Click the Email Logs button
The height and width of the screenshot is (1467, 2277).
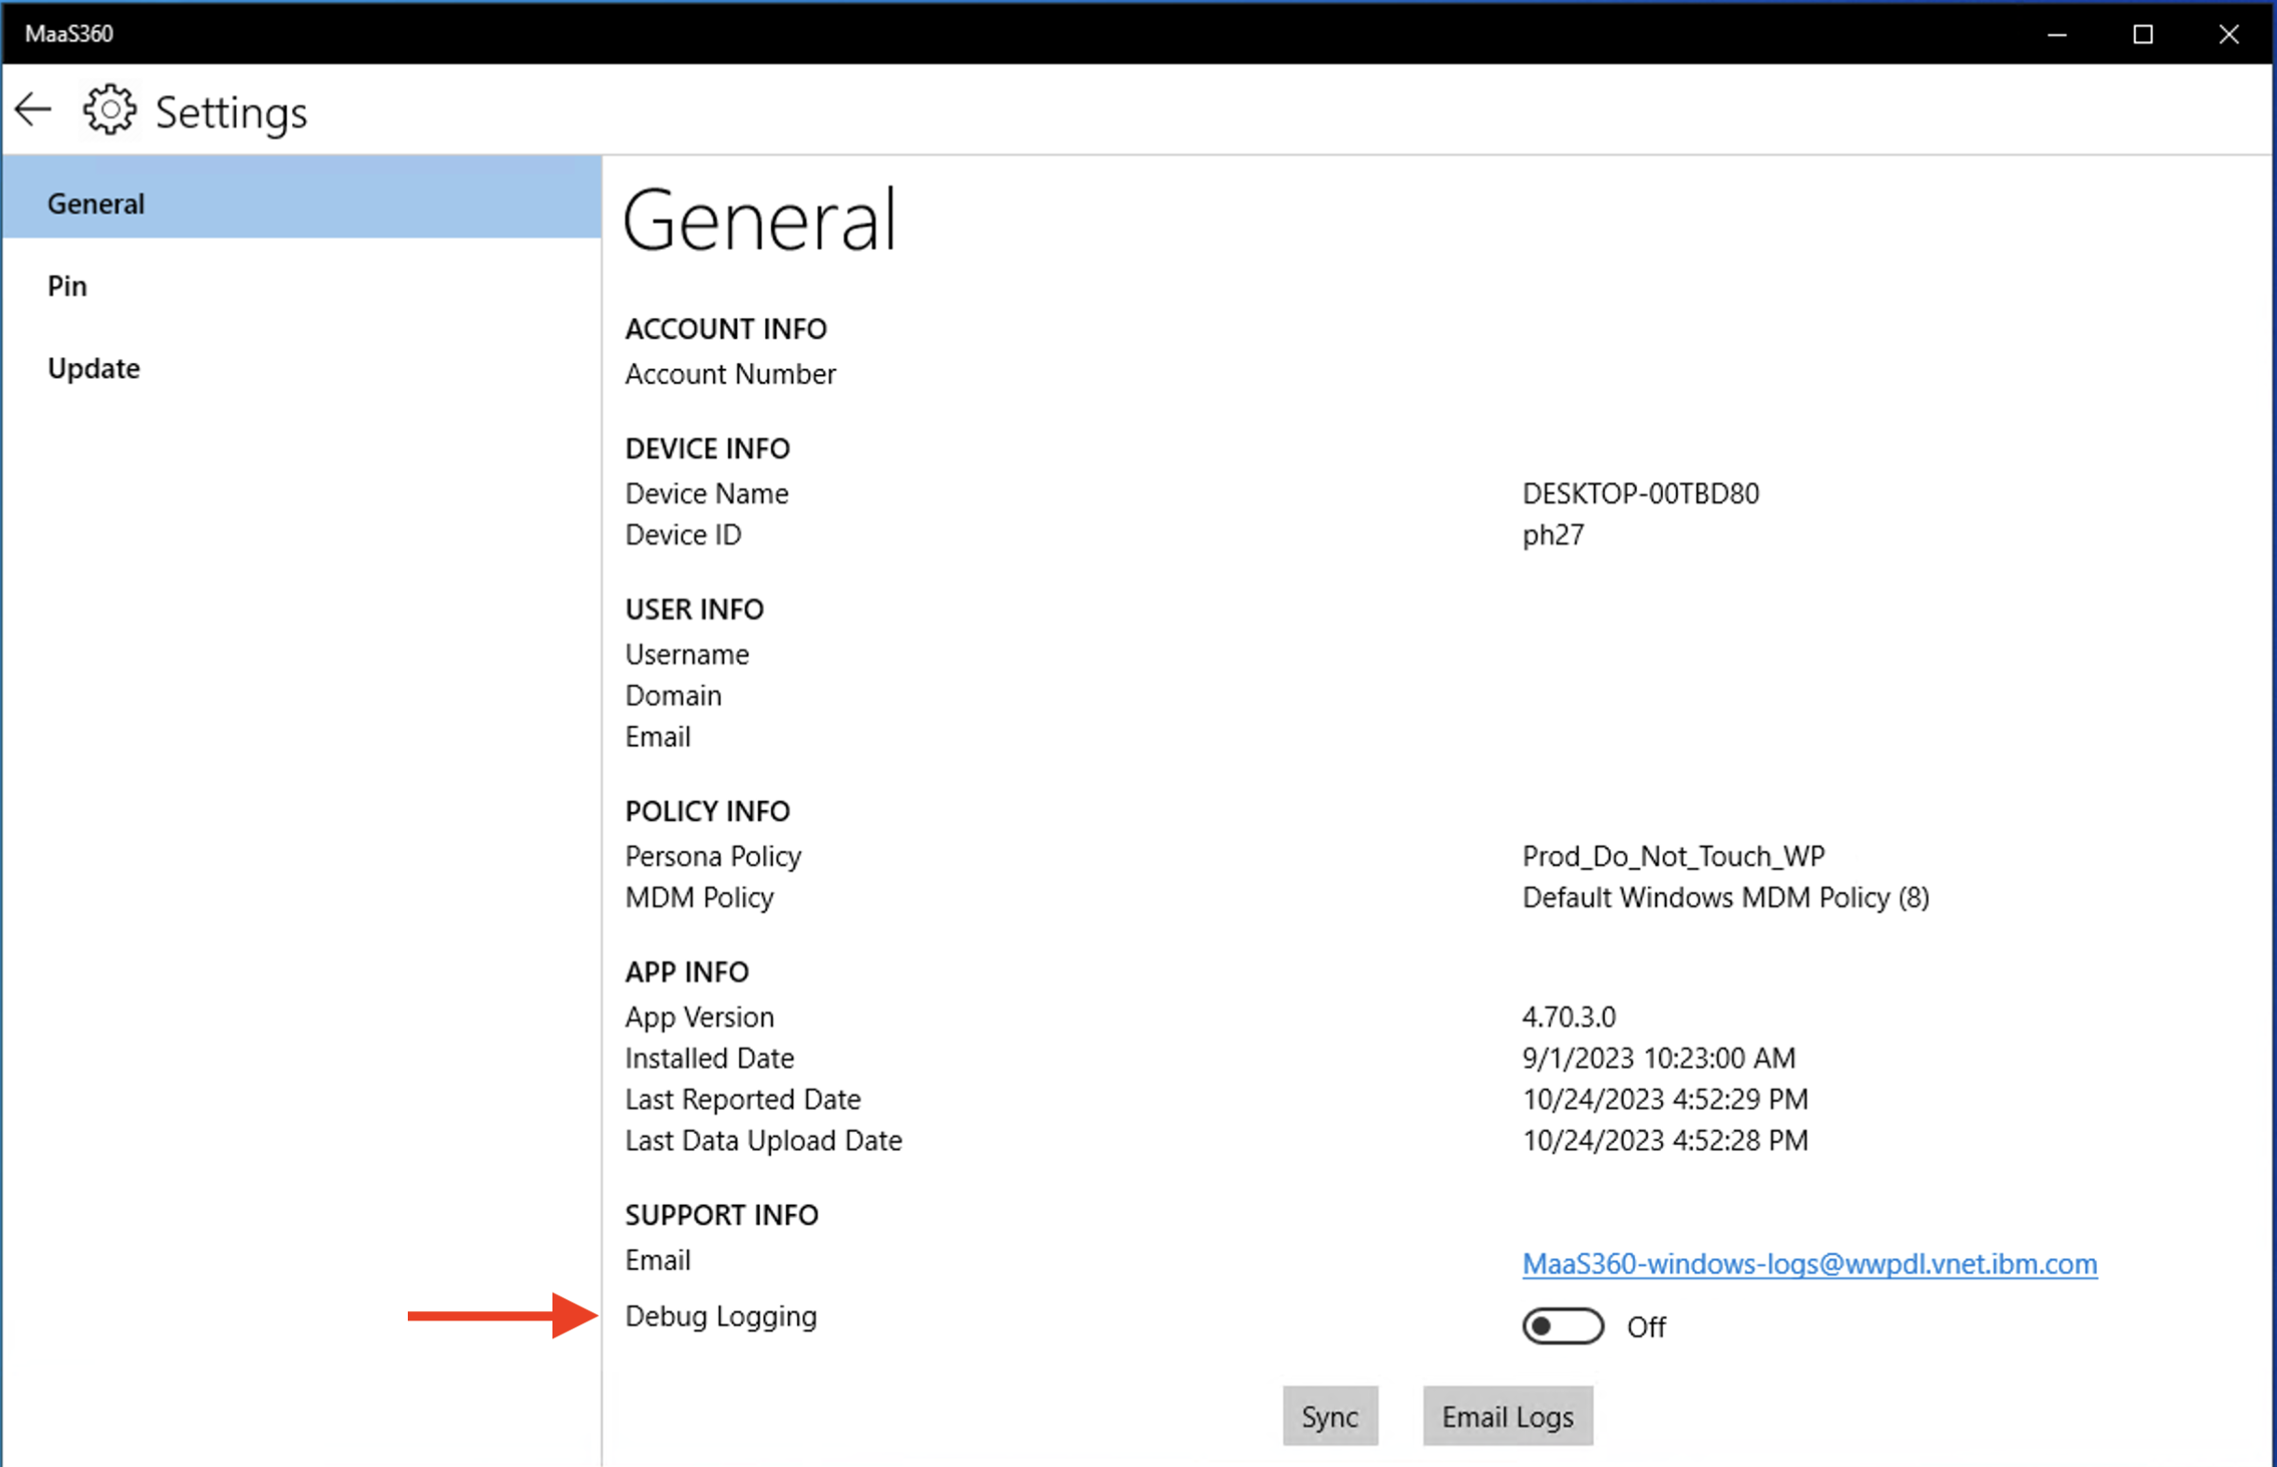1507,1417
